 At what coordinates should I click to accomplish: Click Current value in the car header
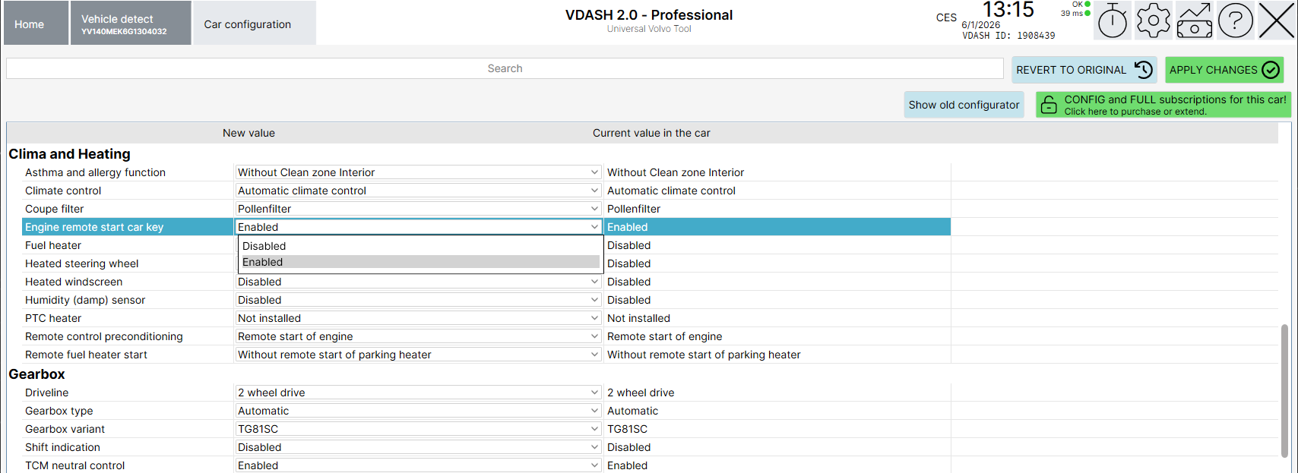(651, 133)
